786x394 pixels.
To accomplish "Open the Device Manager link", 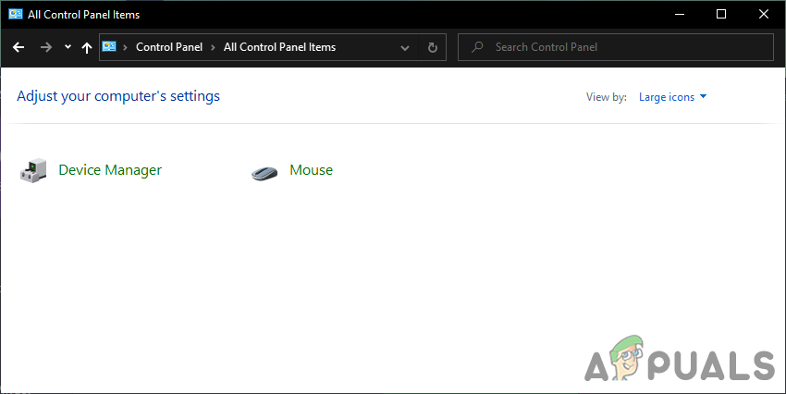I will click(110, 170).
